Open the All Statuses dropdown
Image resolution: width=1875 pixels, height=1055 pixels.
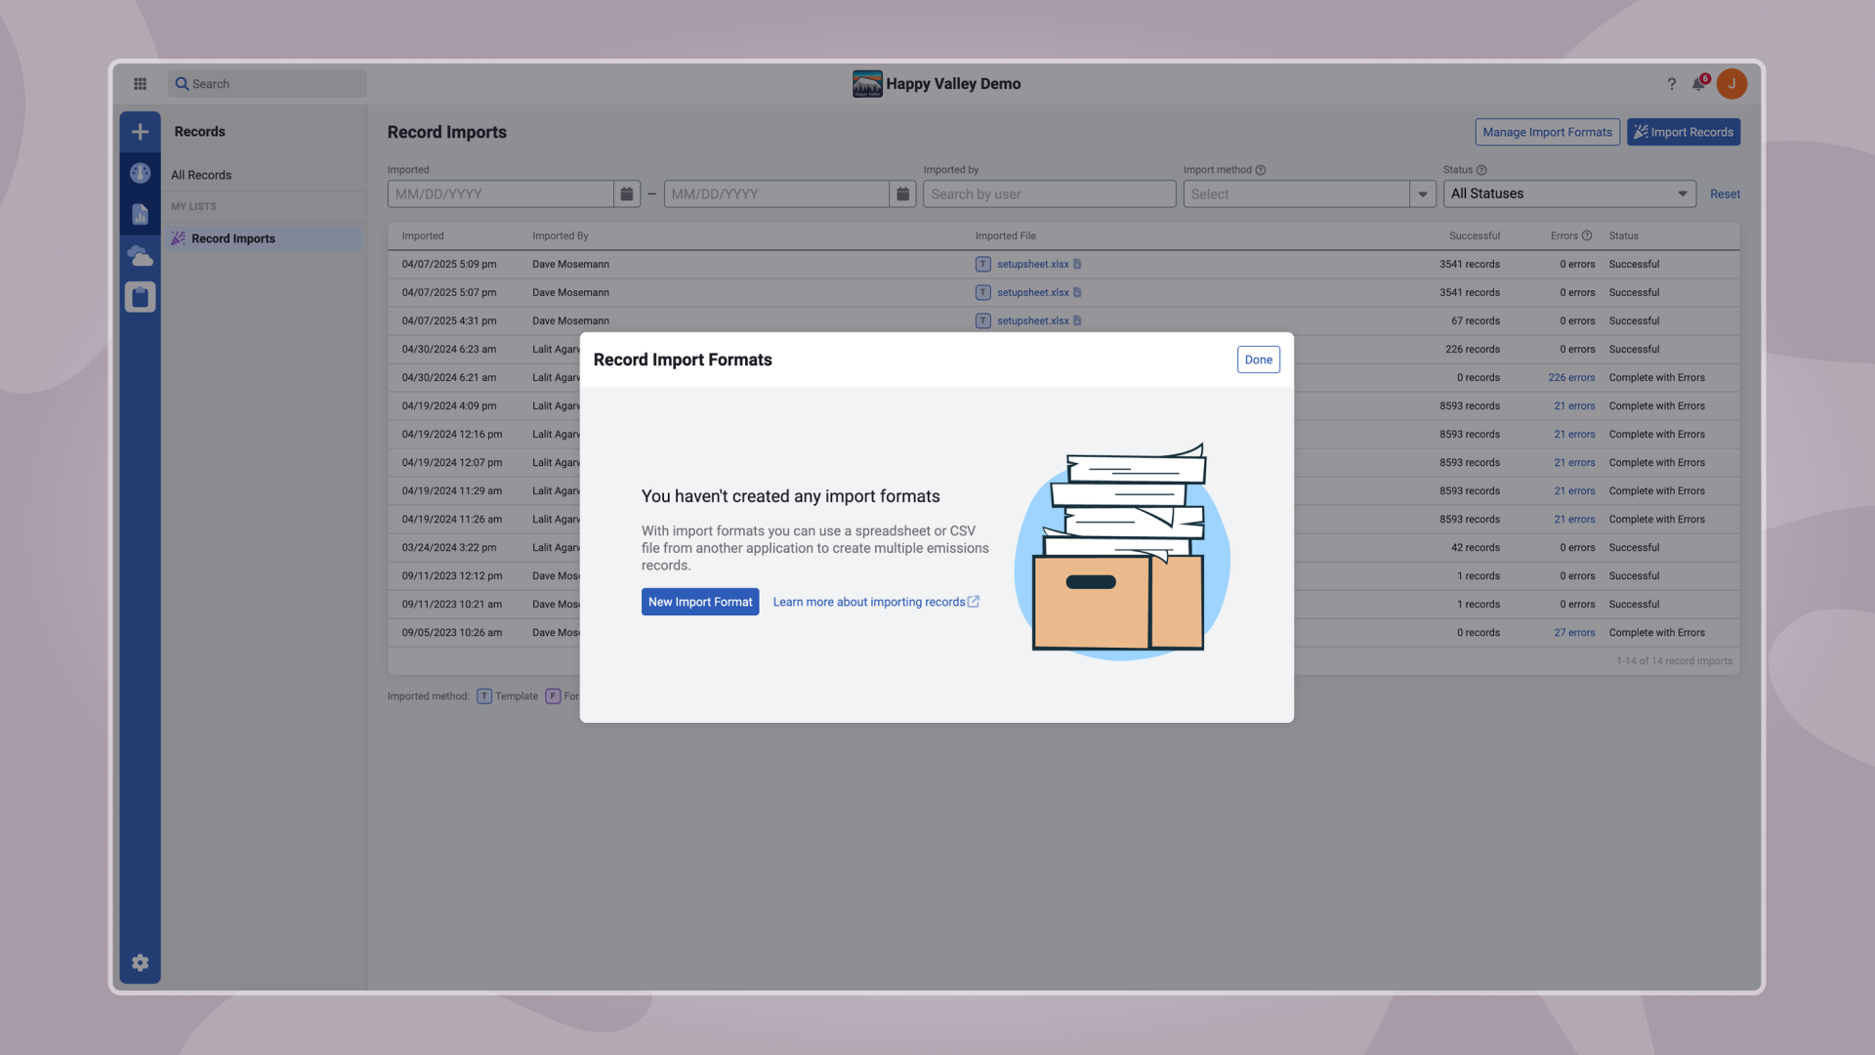point(1568,194)
